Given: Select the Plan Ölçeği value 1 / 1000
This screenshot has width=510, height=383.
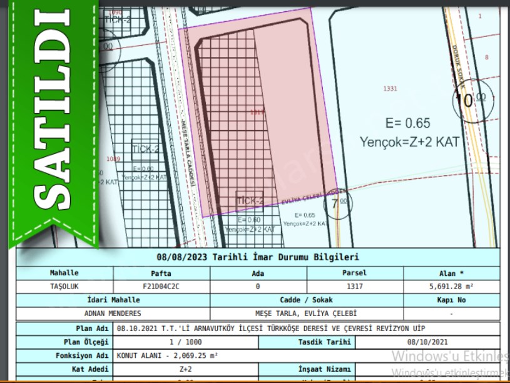Looking at the screenshot, I should point(185,342).
